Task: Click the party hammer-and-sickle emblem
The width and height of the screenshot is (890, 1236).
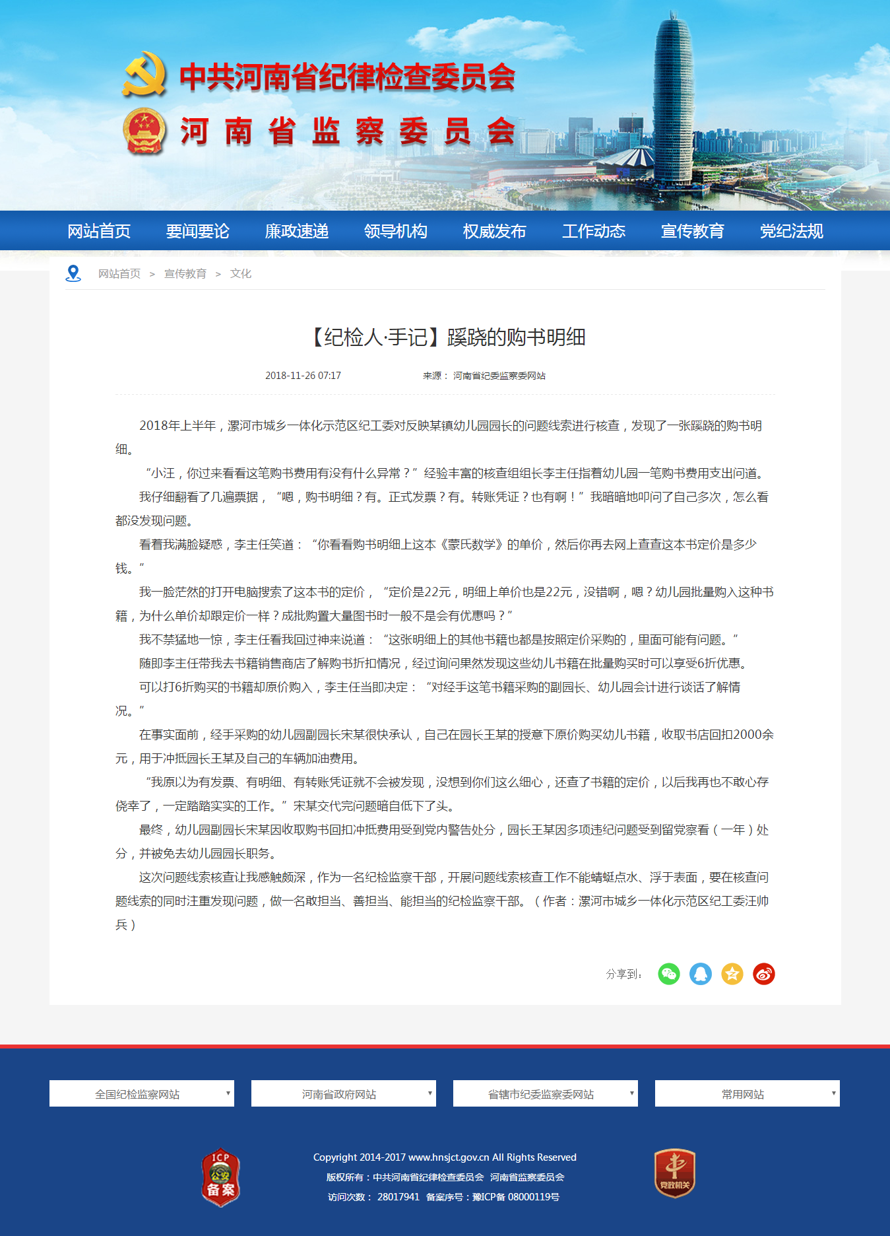Action: click(144, 75)
